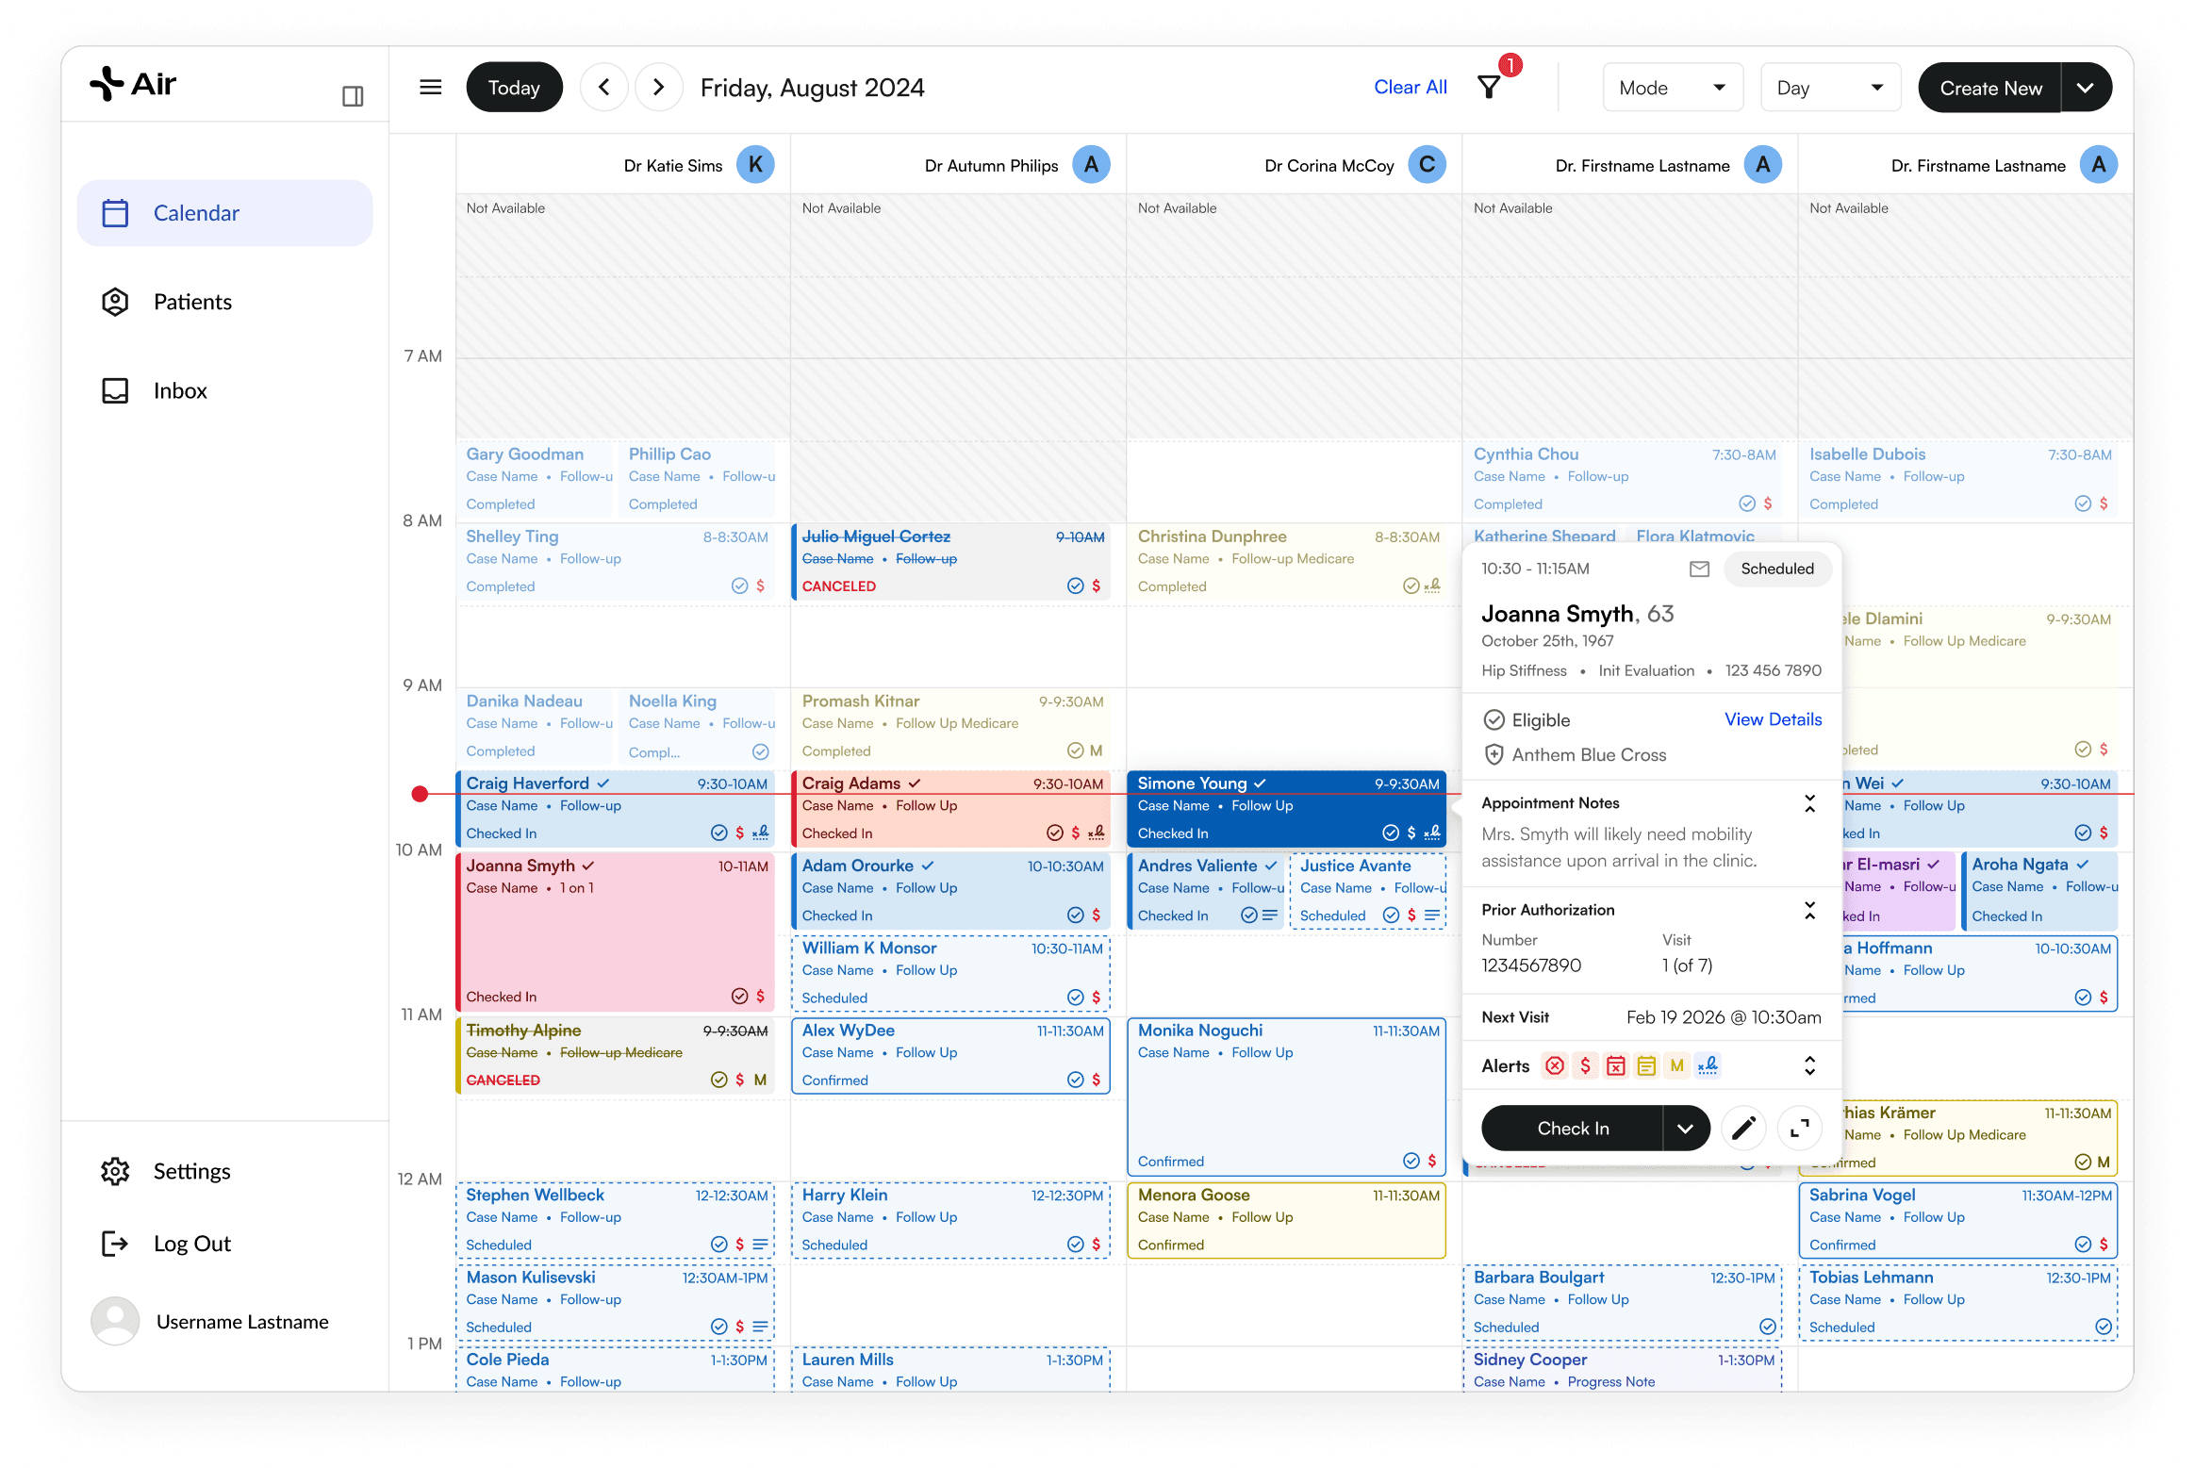Click the Check In button
The image size is (2195, 1468).
pyautogui.click(x=1573, y=1128)
